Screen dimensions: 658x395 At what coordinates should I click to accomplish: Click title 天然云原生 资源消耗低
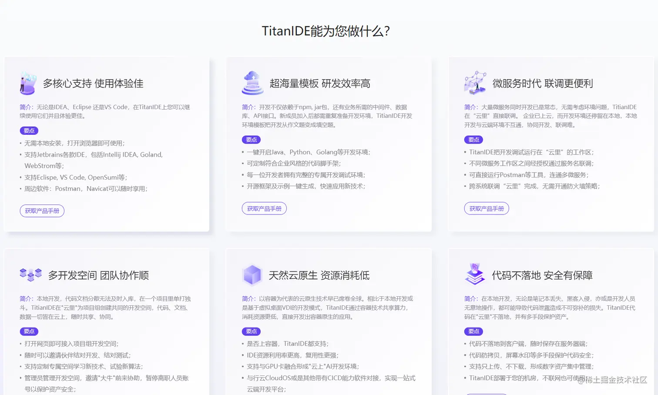319,275
